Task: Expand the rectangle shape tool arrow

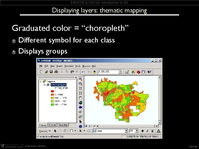Action: click(x=75, y=131)
